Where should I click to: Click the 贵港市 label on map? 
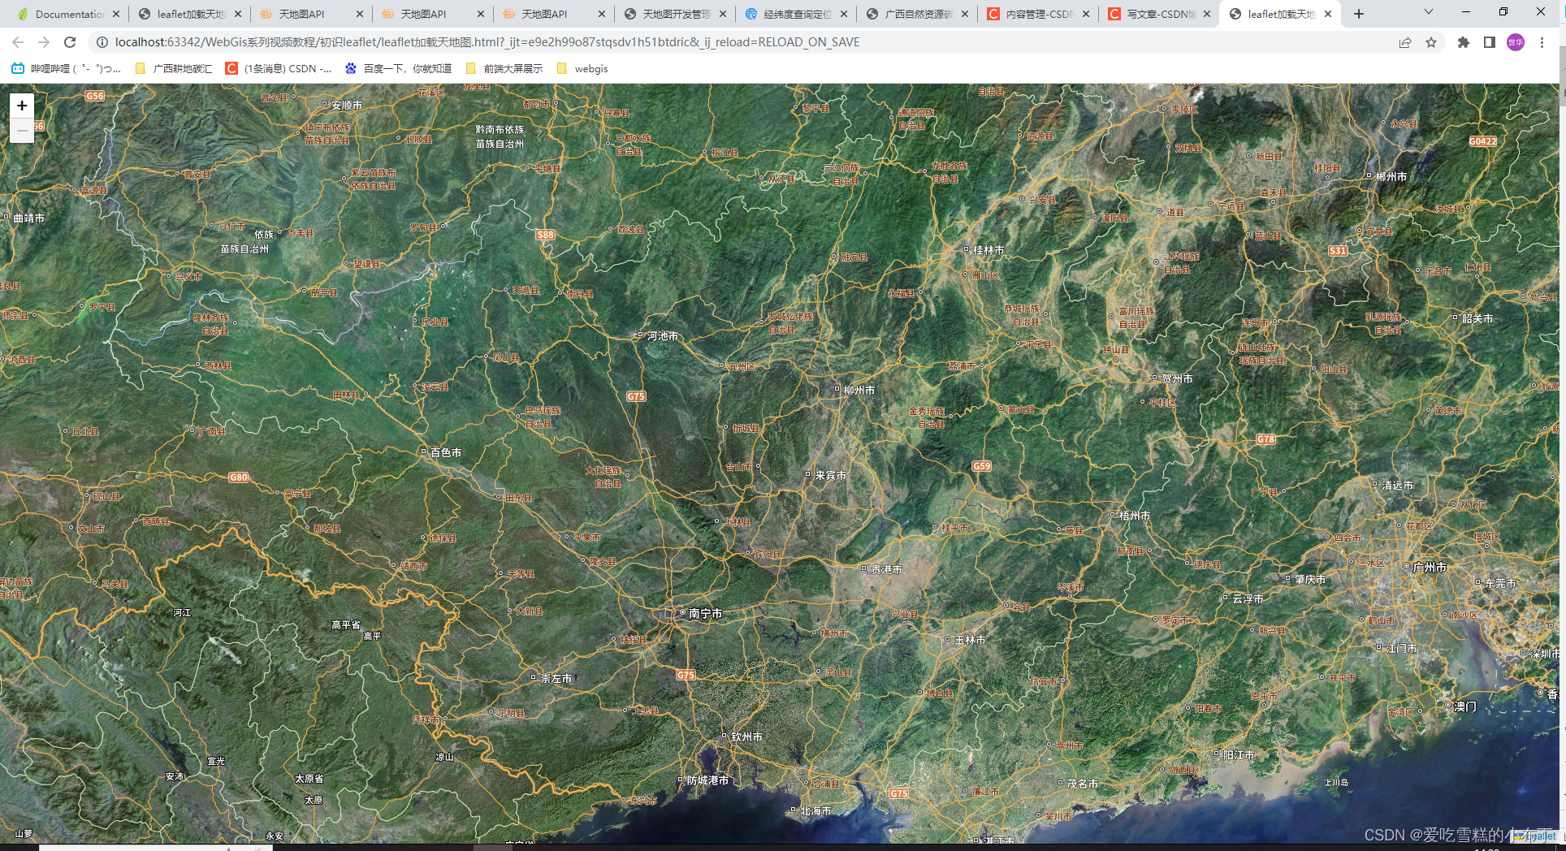[x=887, y=570]
